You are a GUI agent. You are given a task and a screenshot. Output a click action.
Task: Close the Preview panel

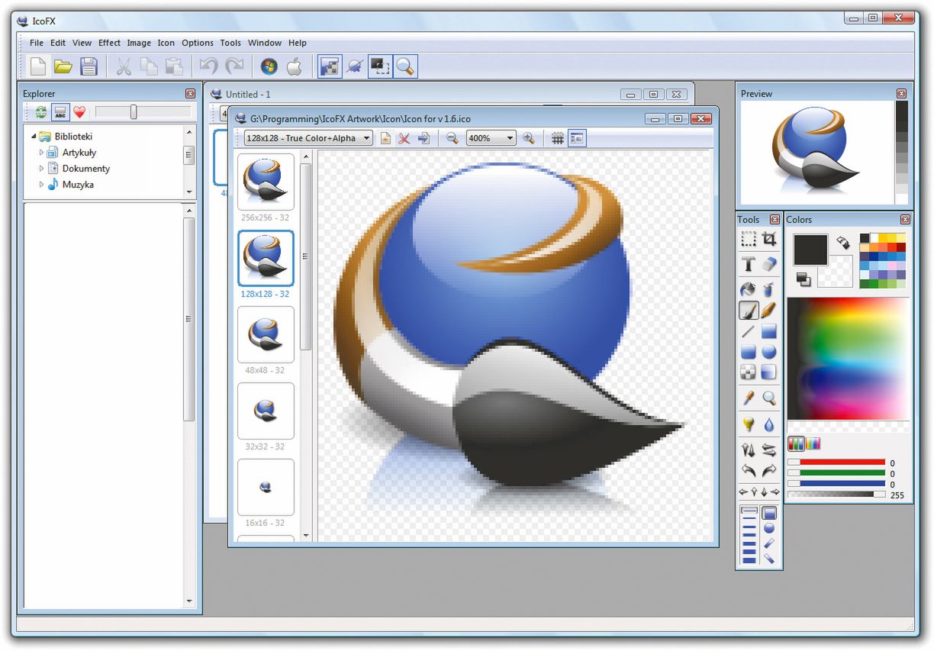click(901, 93)
